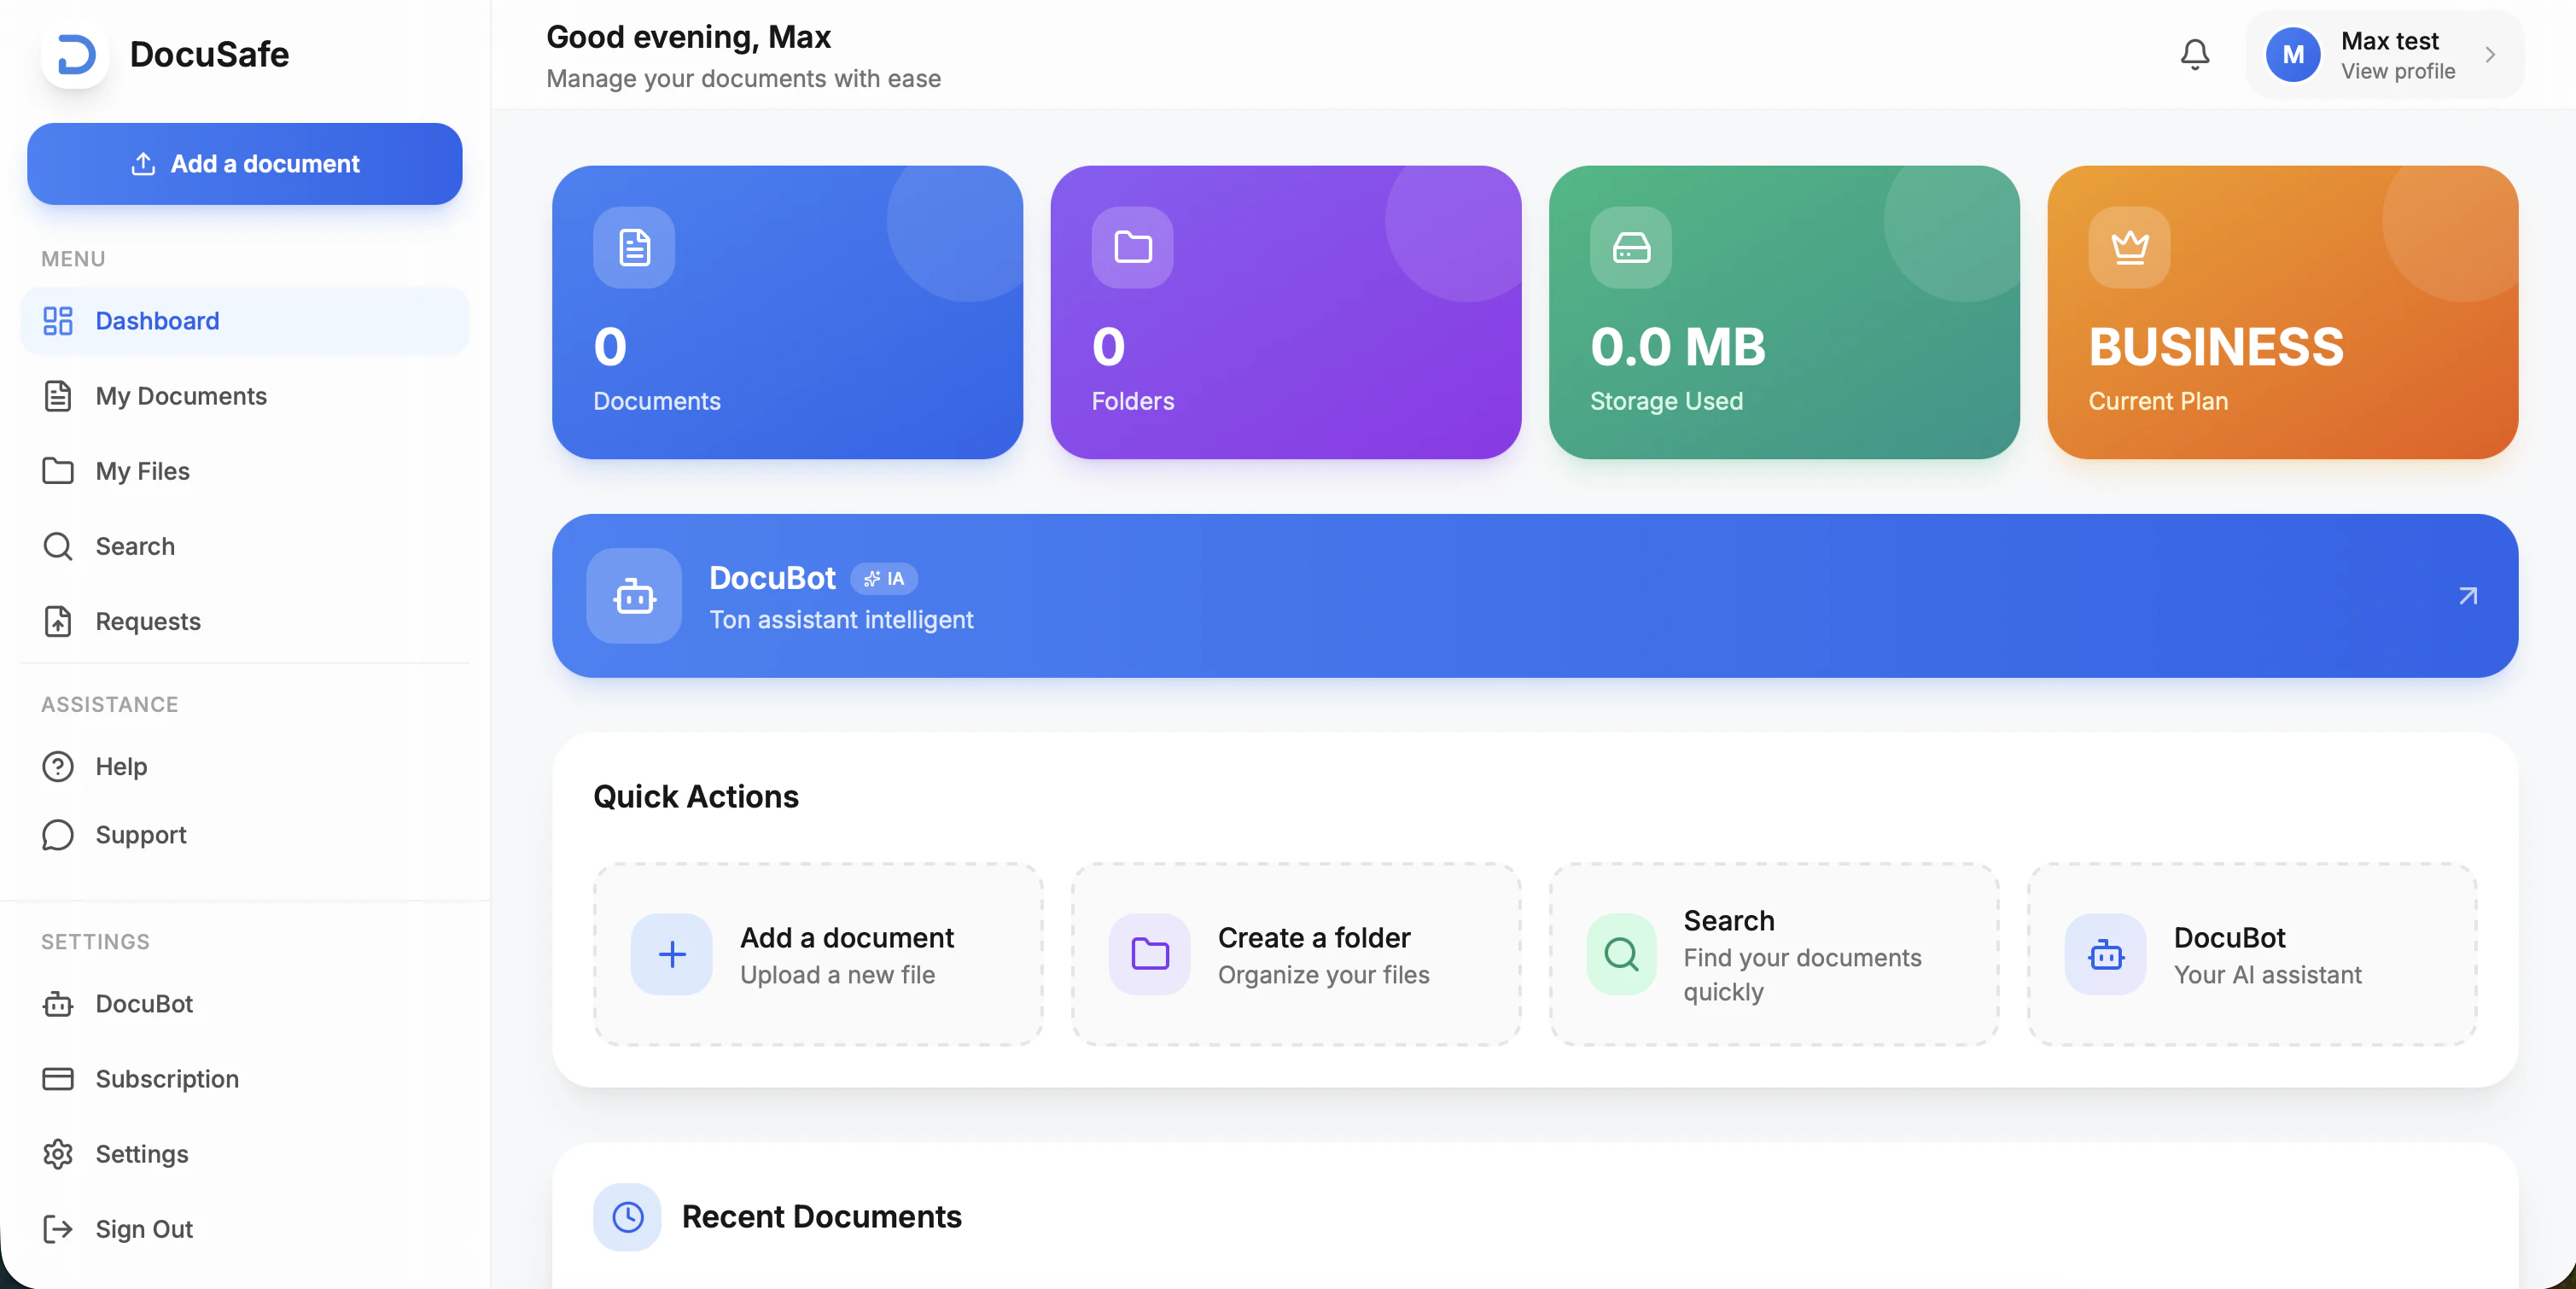Expand the Max test profile chevron
Viewport: 2576px width, 1289px height.
pyautogui.click(x=2490, y=55)
